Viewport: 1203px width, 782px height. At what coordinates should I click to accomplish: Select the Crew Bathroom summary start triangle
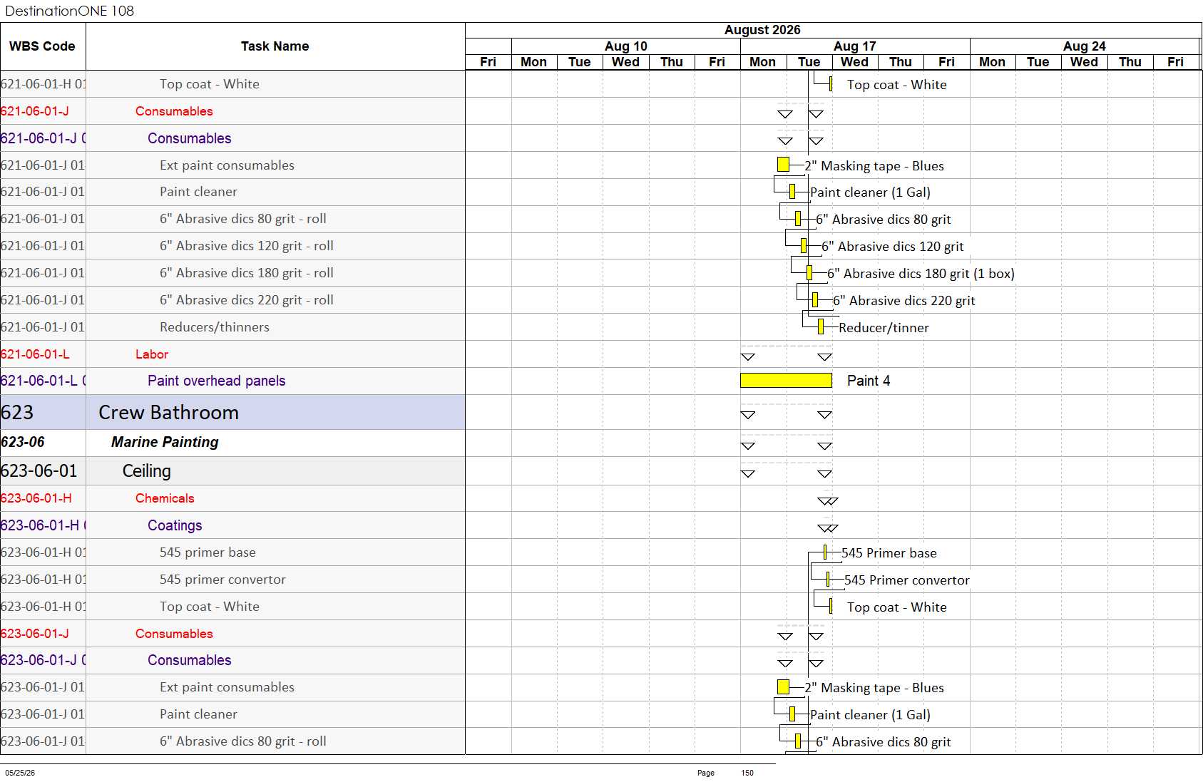pyautogui.click(x=747, y=415)
